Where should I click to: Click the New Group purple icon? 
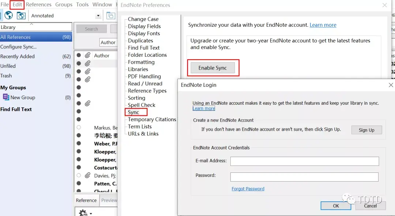(x=6, y=97)
